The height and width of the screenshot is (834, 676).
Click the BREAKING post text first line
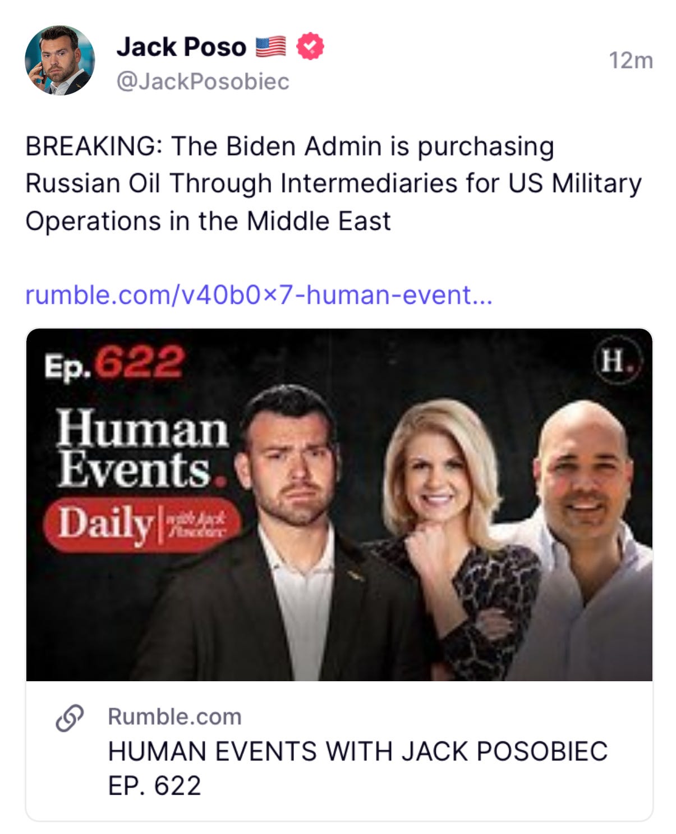tap(289, 146)
